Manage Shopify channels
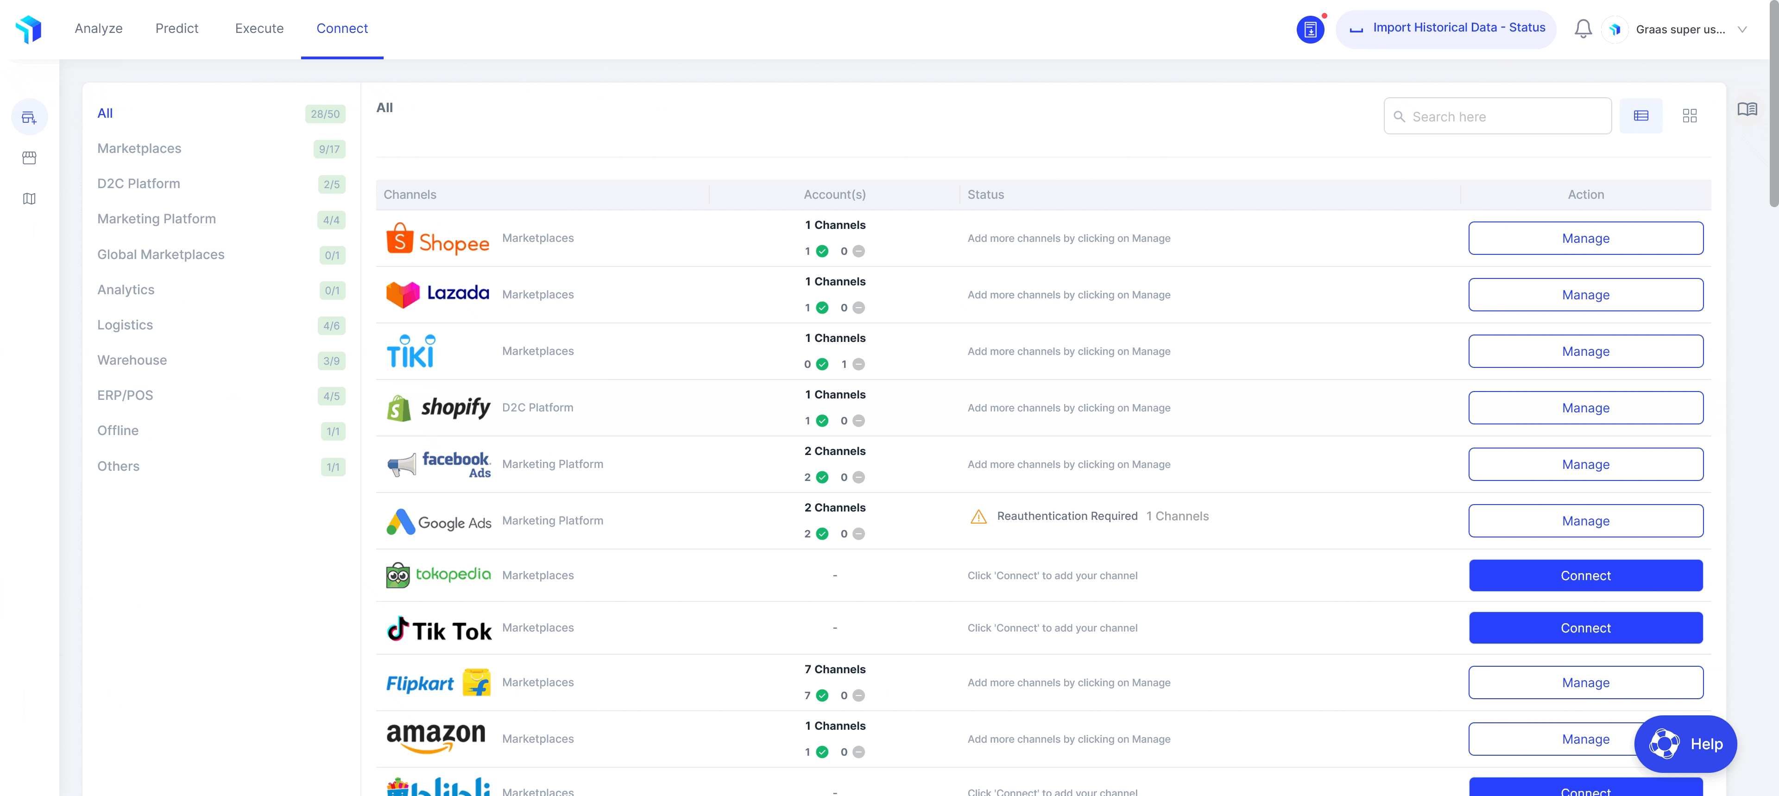The width and height of the screenshot is (1779, 796). tap(1586, 408)
